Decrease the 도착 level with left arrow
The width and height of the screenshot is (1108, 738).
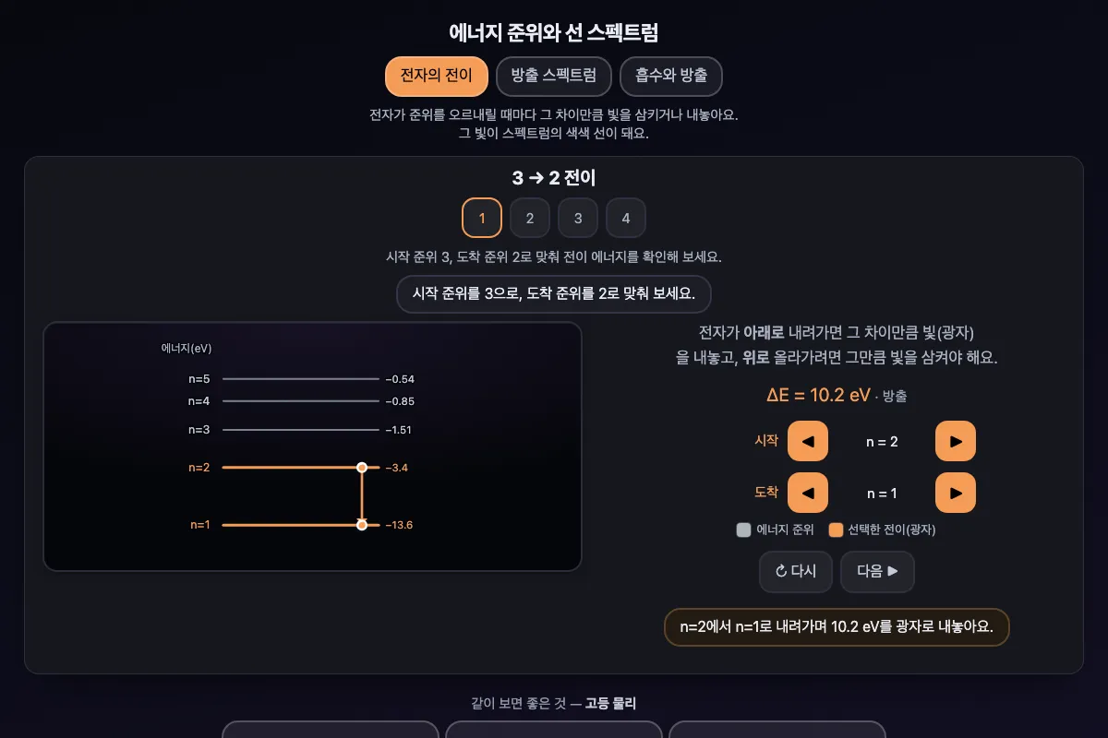pyautogui.click(x=808, y=493)
